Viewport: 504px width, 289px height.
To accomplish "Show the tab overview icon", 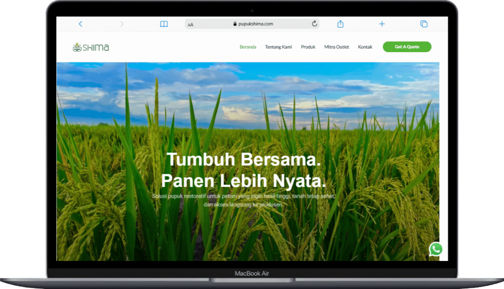I will 423,24.
